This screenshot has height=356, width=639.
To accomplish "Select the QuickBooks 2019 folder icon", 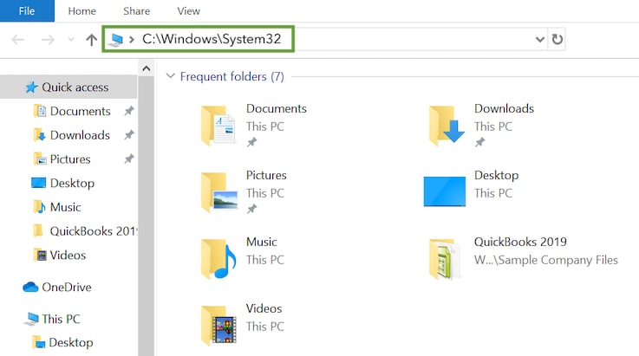I will tap(445, 259).
